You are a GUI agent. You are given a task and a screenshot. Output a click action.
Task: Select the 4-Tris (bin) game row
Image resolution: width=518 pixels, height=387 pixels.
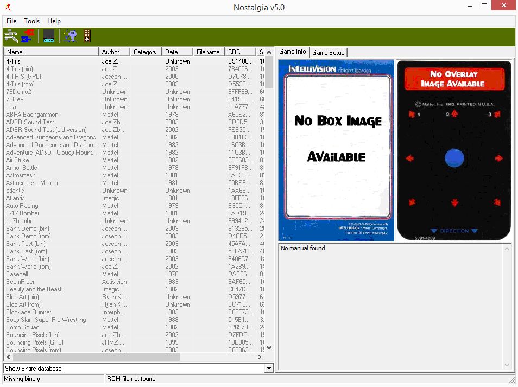[135, 69]
